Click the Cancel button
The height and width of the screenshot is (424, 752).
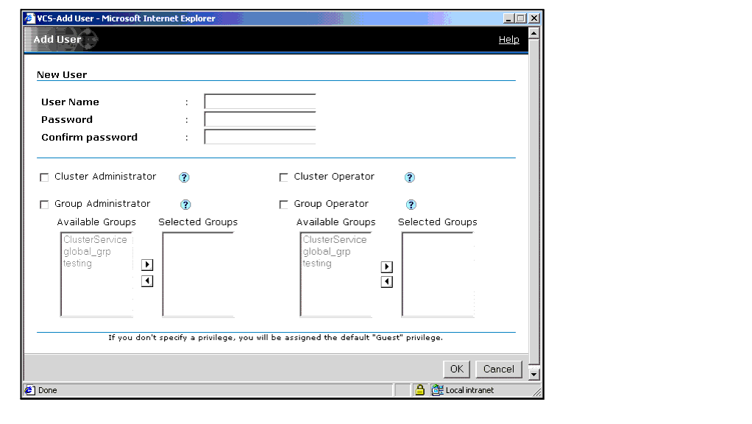[498, 369]
